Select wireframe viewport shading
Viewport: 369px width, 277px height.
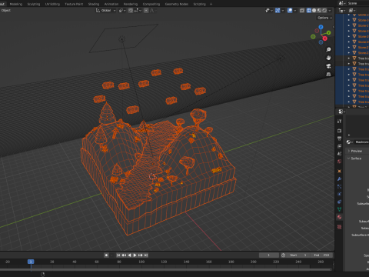(x=309, y=11)
